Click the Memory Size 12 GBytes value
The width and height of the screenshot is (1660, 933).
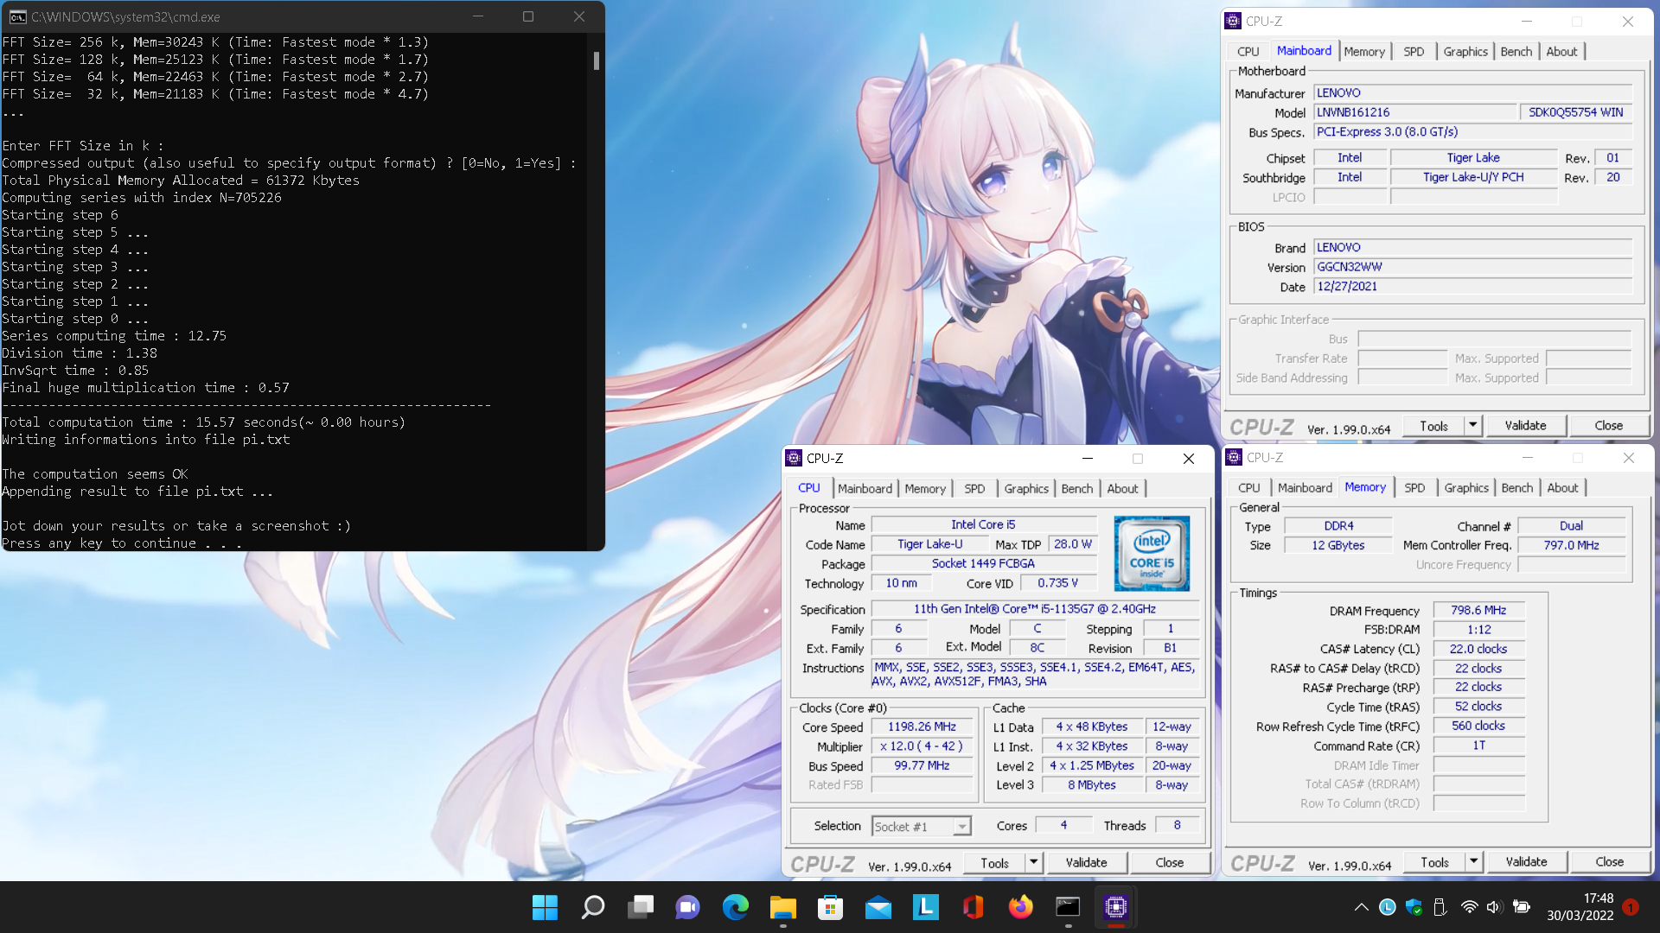point(1338,545)
